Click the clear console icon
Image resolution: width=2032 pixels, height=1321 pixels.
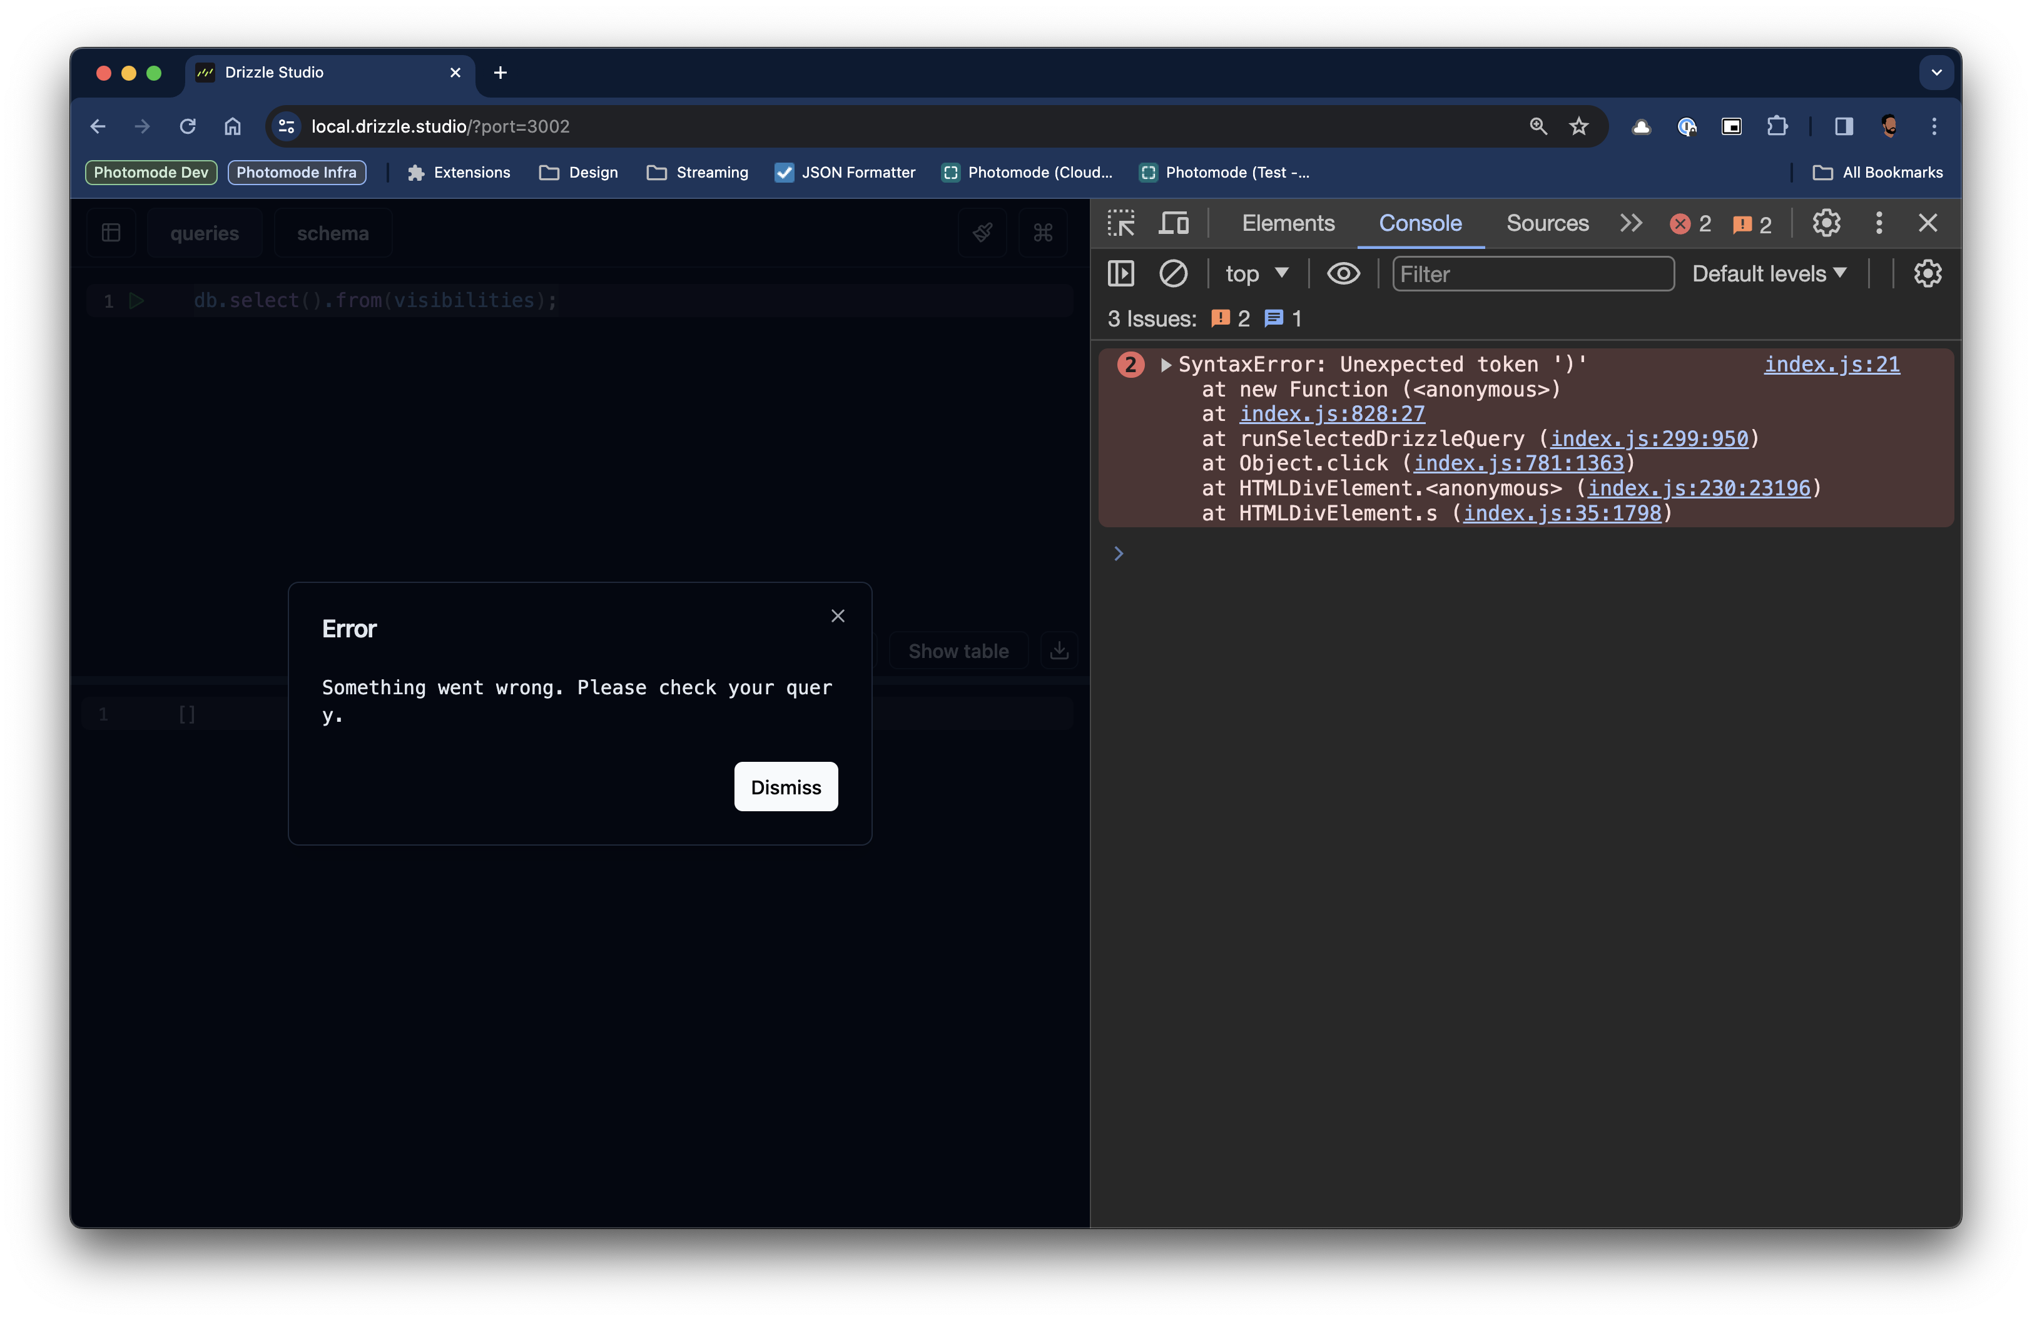coord(1173,274)
